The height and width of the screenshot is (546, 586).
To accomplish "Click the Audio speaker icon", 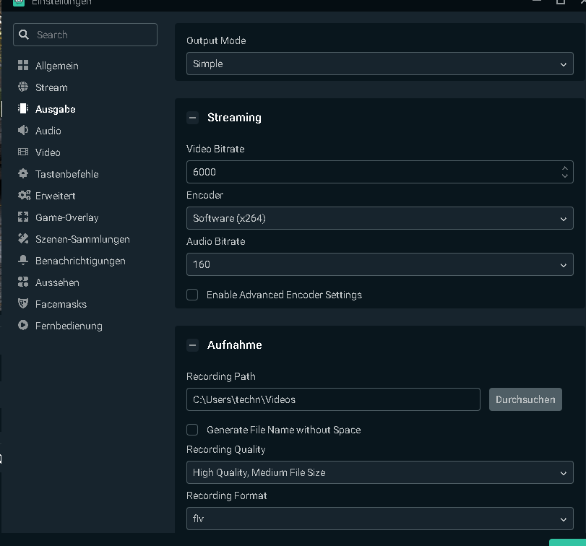I will 23,131.
